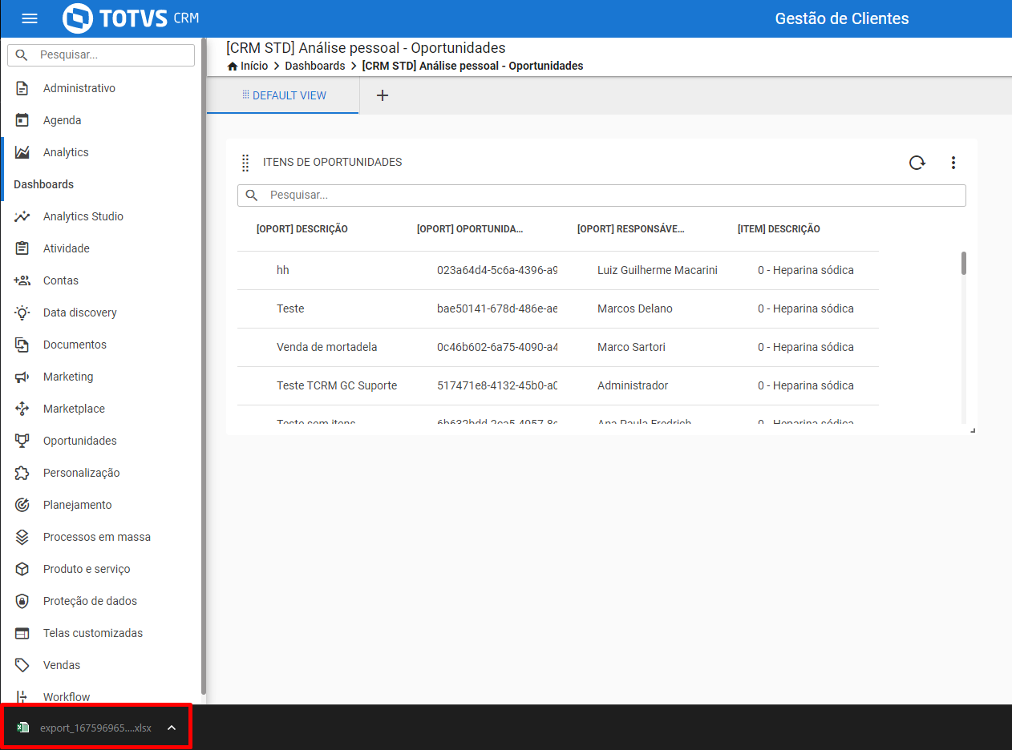The image size is (1012, 750).
Task: Select the 'hh' description cell
Action: (x=283, y=270)
